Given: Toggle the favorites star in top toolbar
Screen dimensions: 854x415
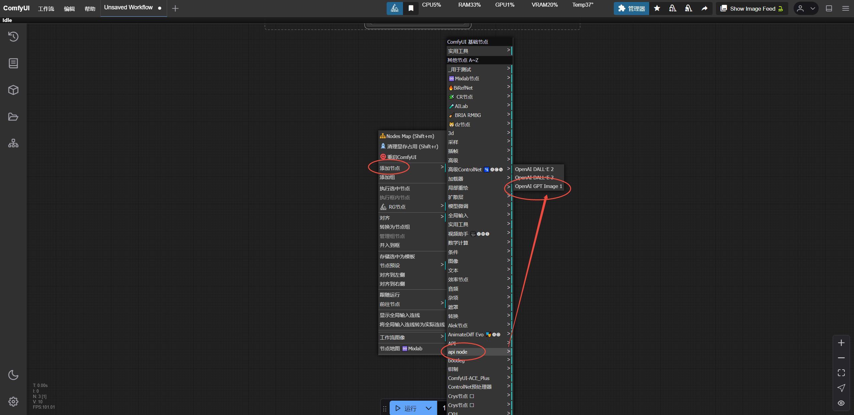Looking at the screenshot, I should tap(657, 8).
